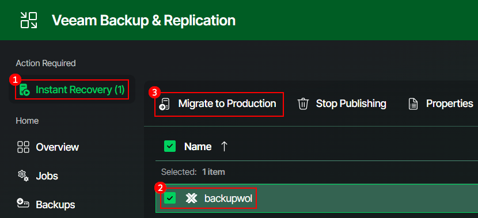The image size is (478, 218).
Task: Open Jobs in the sidebar
Action: click(x=38, y=176)
